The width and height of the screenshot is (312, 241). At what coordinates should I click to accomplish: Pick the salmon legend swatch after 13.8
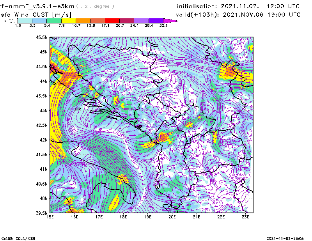pyautogui.click(x=98, y=21)
